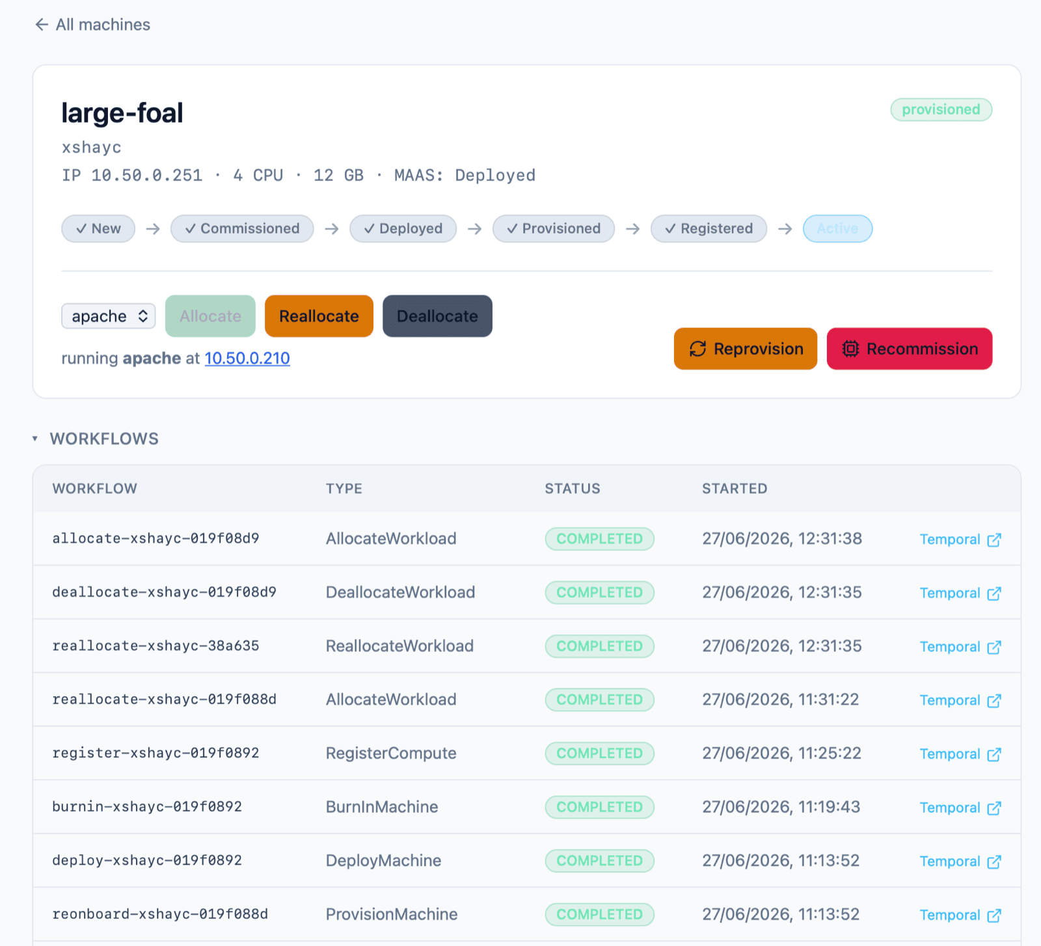Click the Deployed stage pill
The image size is (1041, 946).
pyautogui.click(x=403, y=228)
